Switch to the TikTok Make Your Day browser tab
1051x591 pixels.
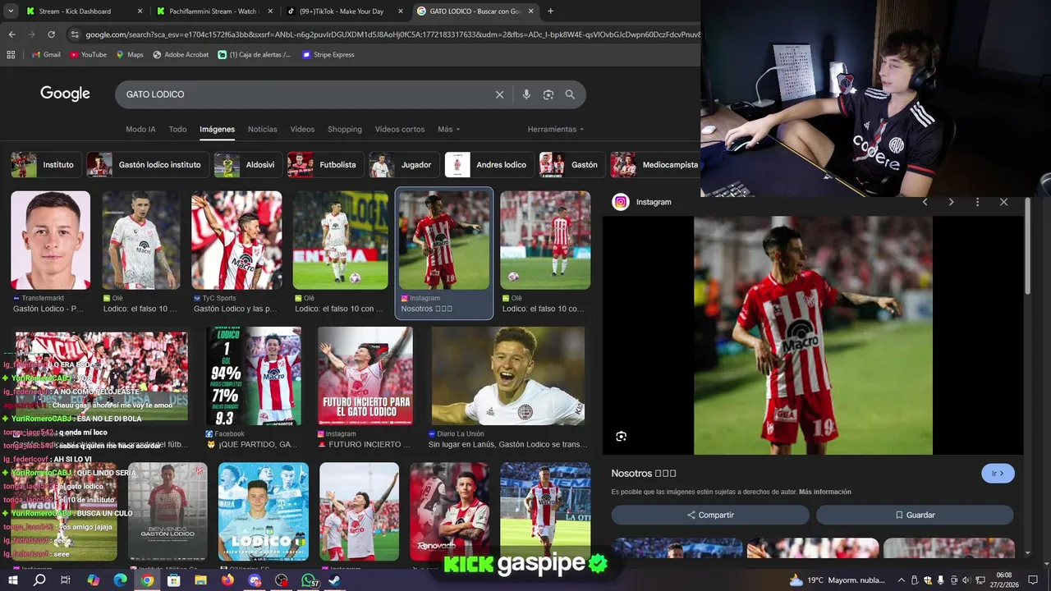point(343,11)
